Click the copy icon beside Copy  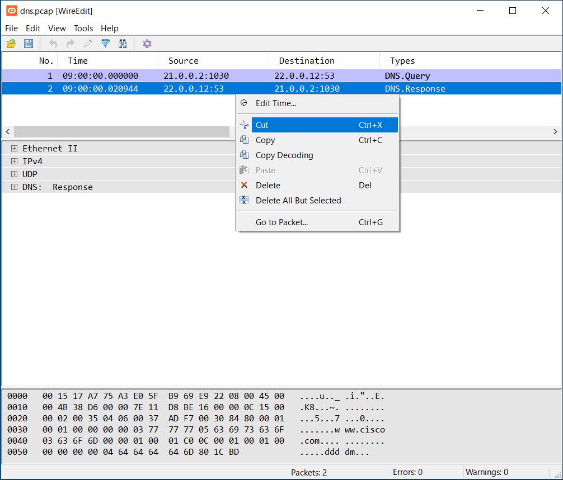coord(244,140)
